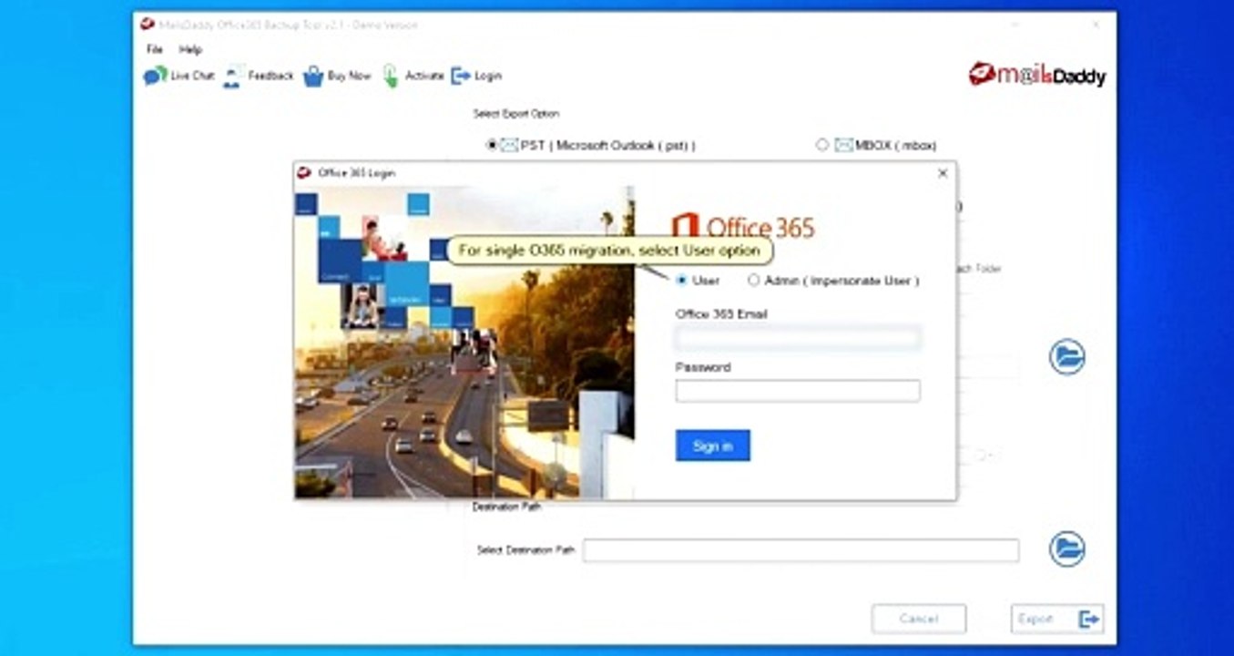Open the Help menu
Viewport: 1234px width, 656px height.
[190, 49]
